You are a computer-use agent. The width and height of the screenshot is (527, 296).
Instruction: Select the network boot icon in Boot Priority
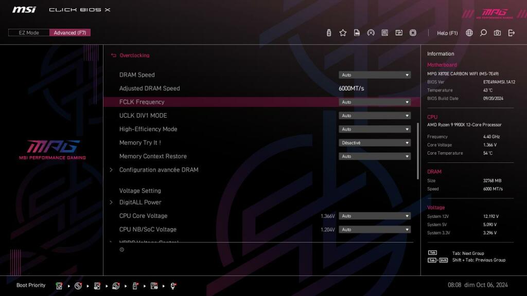coord(173,285)
